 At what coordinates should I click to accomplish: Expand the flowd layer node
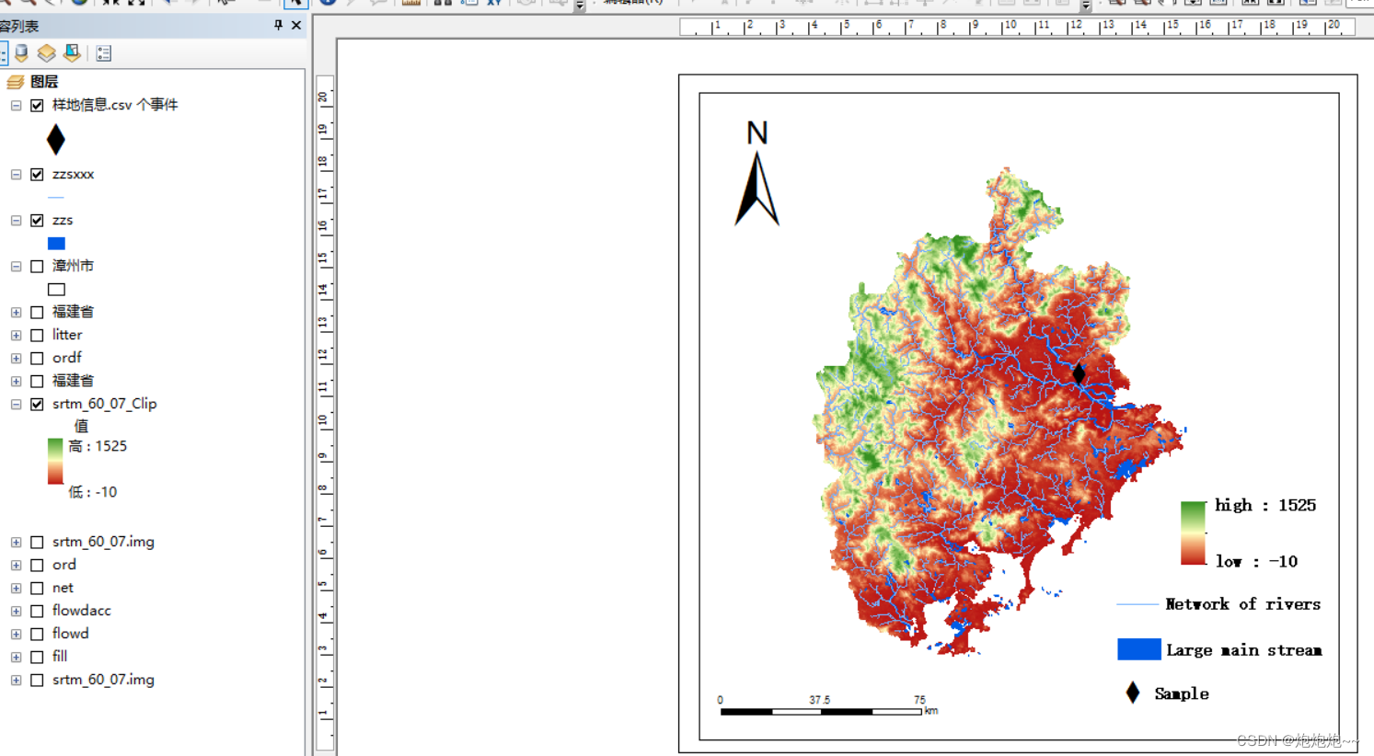click(x=16, y=634)
